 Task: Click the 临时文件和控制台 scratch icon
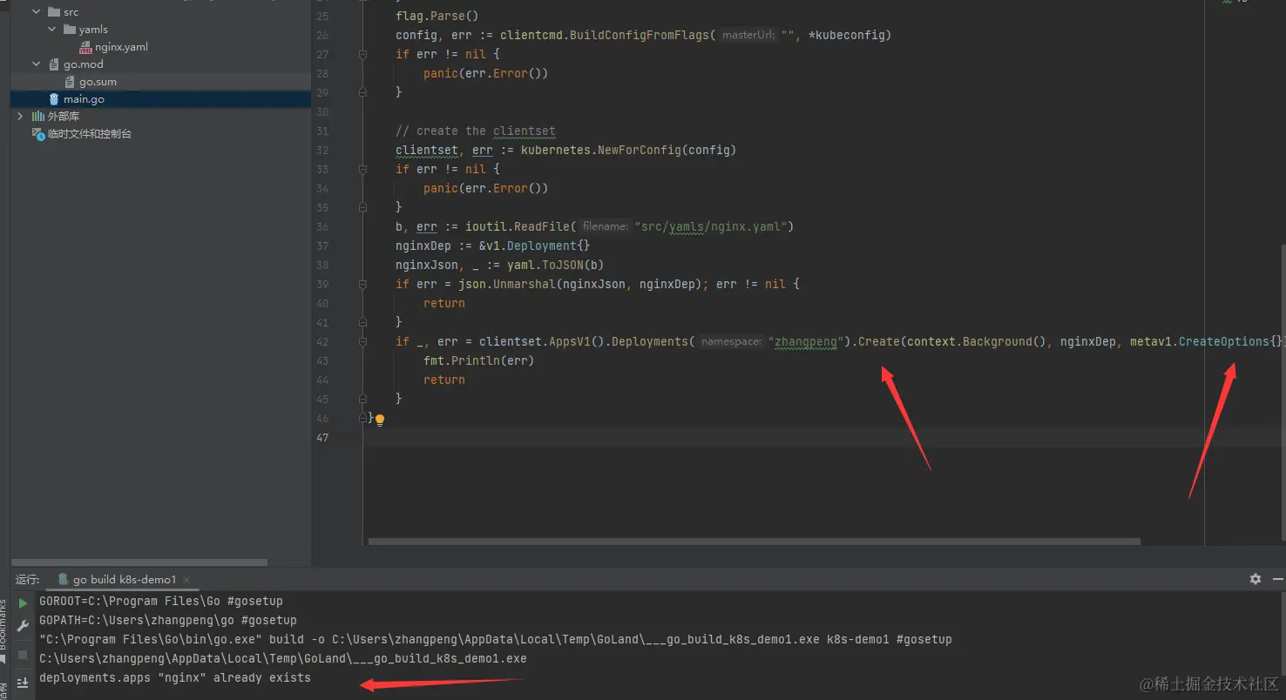(x=38, y=134)
